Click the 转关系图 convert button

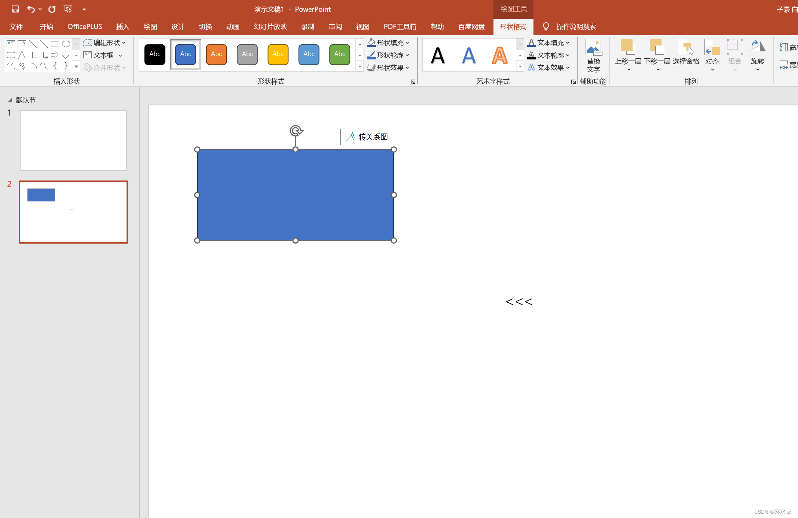pyautogui.click(x=367, y=137)
